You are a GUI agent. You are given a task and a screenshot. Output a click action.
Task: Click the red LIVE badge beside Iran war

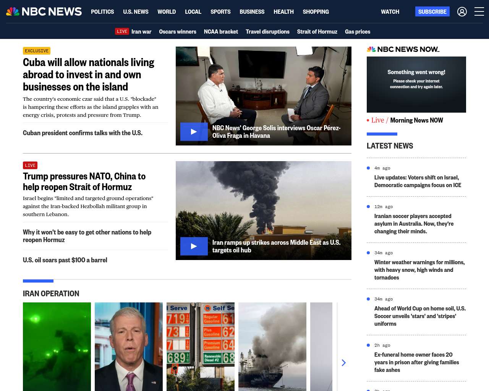[x=122, y=32]
